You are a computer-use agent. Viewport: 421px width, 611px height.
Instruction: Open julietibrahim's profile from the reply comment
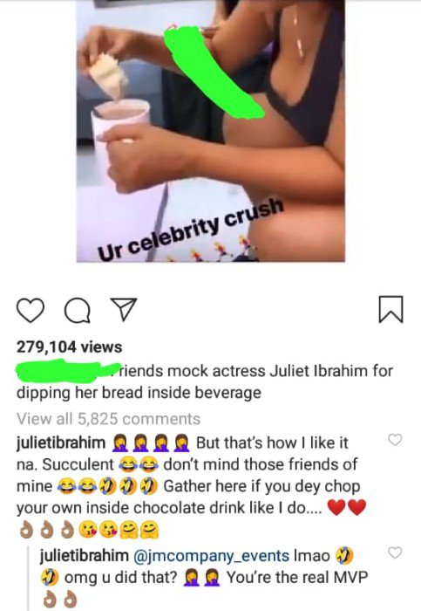pyautogui.click(x=84, y=555)
